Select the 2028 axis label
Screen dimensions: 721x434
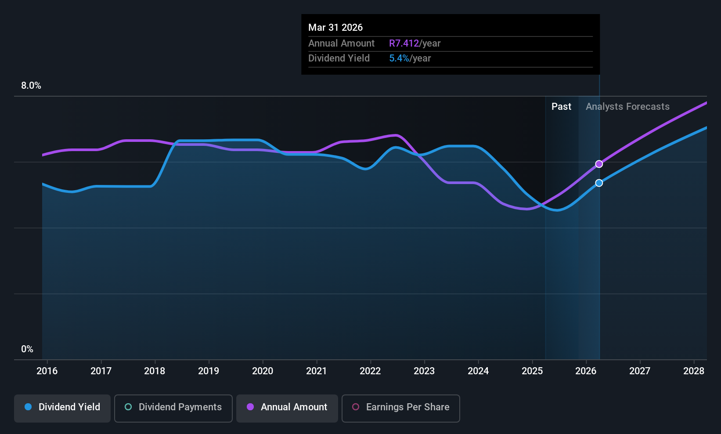pos(694,371)
